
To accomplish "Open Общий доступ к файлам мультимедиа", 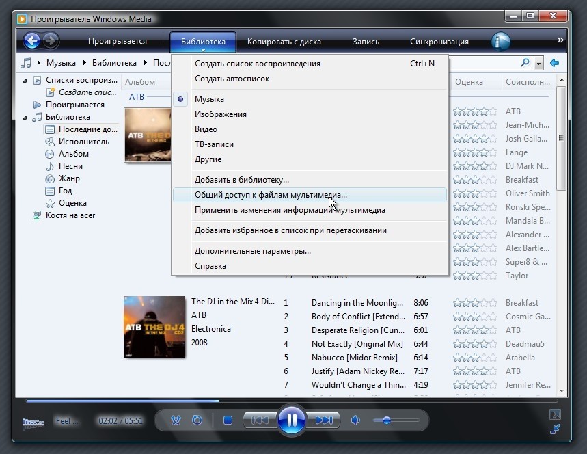I will [310, 195].
